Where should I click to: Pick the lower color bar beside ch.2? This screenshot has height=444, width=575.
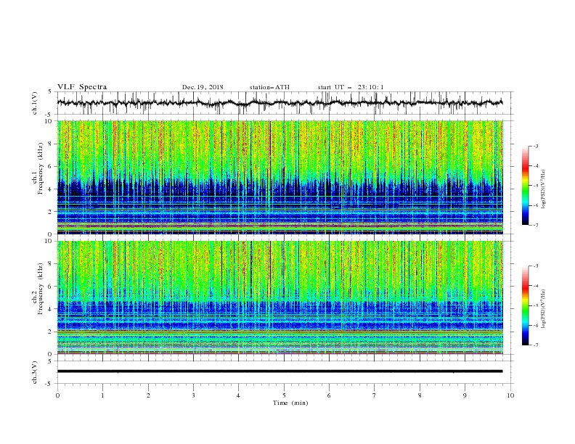[526, 305]
